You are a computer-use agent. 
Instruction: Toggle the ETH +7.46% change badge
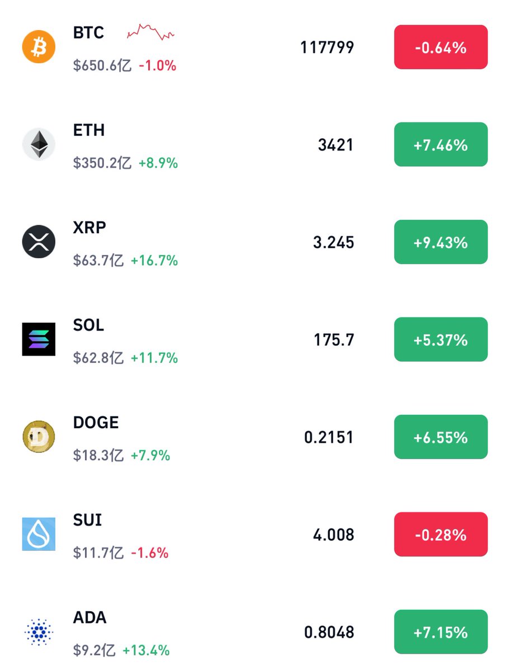click(441, 145)
